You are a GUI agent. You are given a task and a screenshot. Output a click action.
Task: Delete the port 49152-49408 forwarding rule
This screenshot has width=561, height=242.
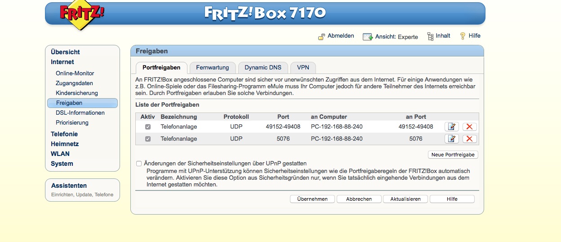coord(469,127)
